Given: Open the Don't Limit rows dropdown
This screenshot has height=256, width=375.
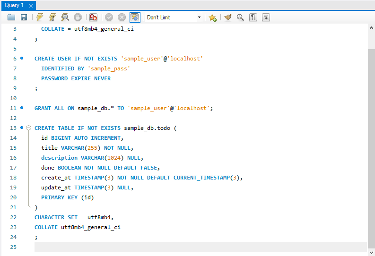Looking at the screenshot, I should click(x=174, y=17).
